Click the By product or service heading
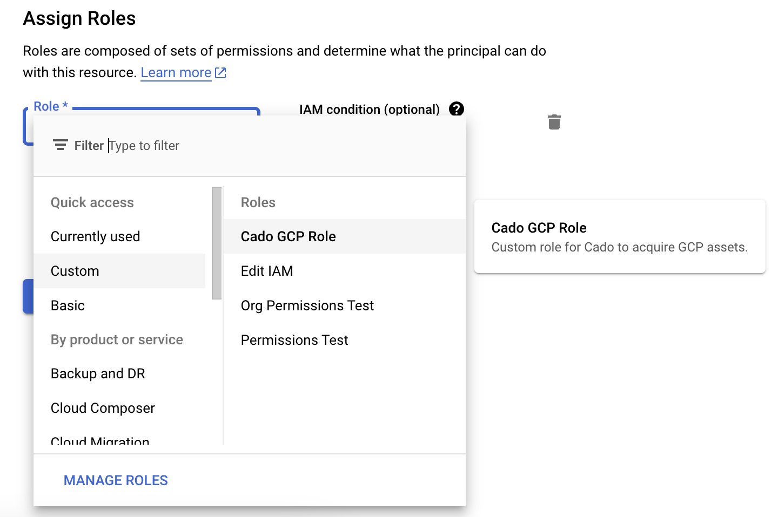This screenshot has height=517, width=778. coord(117,339)
